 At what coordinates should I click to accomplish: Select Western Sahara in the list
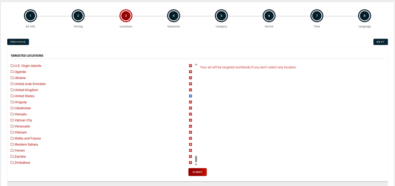tap(26, 144)
